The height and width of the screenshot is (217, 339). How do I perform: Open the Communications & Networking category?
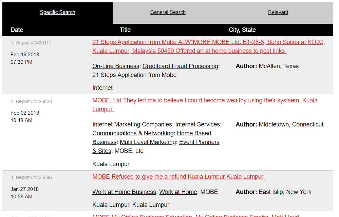[133, 133]
